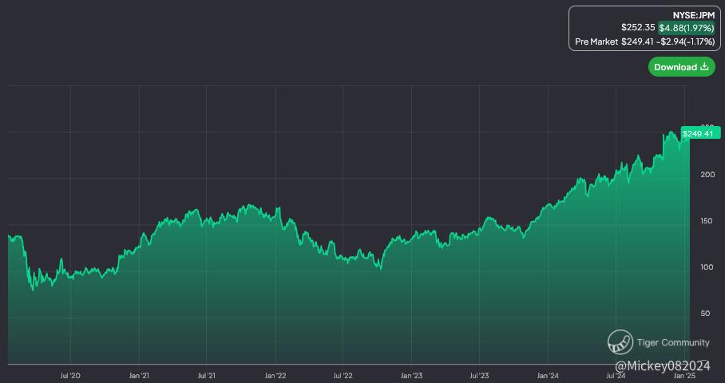Click the Jan '24 x-axis label
The height and width of the screenshot is (383, 725).
(548, 376)
